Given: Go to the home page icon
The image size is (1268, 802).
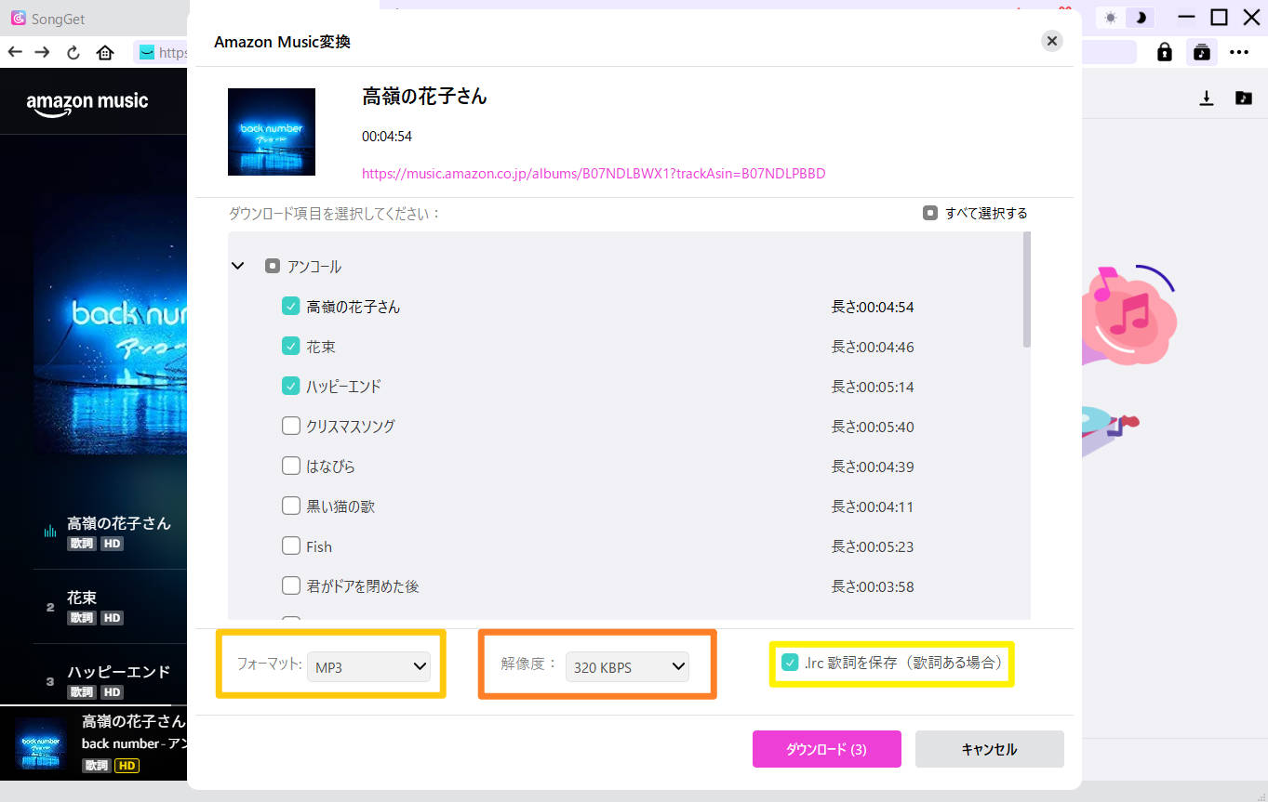Looking at the screenshot, I should (104, 52).
